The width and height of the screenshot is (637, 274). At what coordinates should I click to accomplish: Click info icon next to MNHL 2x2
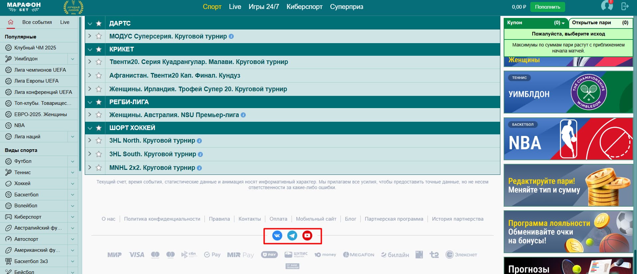(199, 168)
